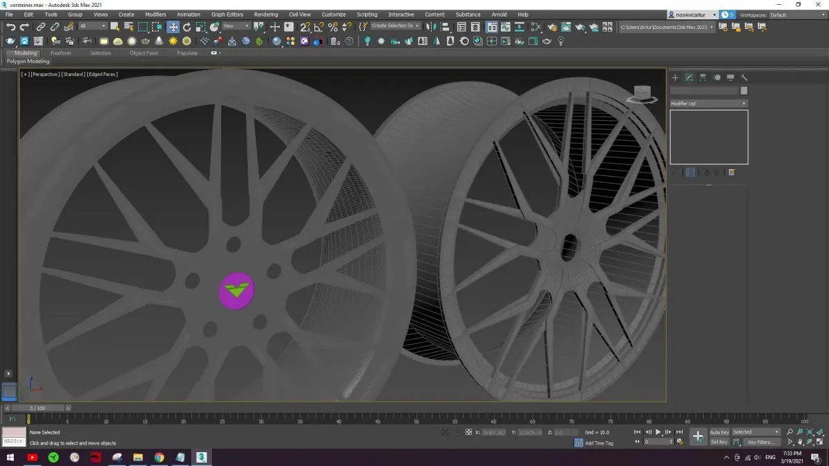This screenshot has width=829, height=466.
Task: Open the Graph Editors menu
Action: 227,14
